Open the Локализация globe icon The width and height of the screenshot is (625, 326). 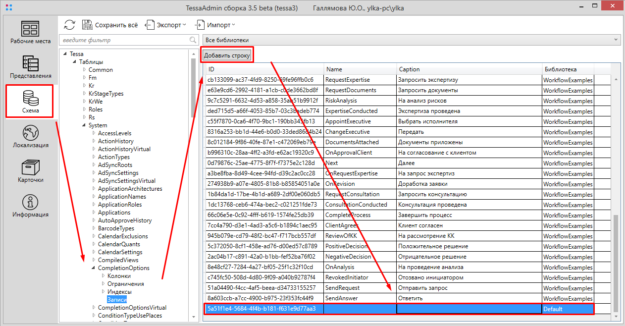(x=30, y=133)
